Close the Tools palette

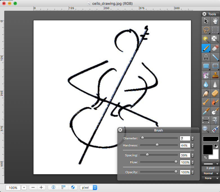(x=205, y=14)
